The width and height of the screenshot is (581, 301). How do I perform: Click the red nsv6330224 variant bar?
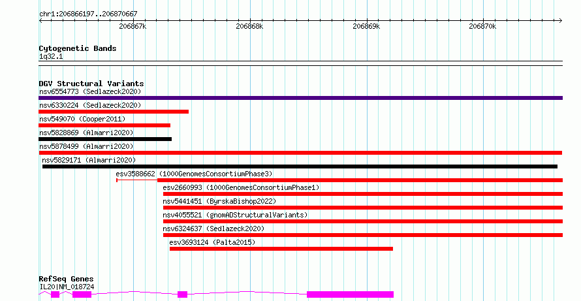[x=114, y=112]
